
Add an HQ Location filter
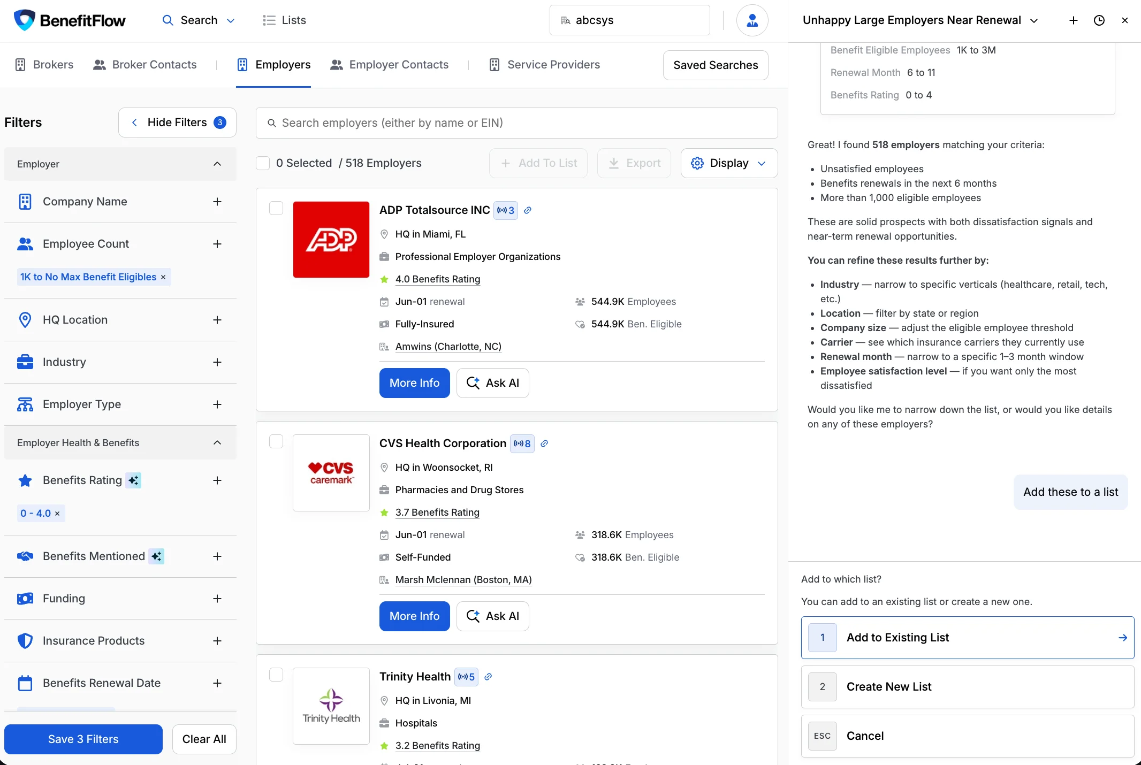[217, 320]
